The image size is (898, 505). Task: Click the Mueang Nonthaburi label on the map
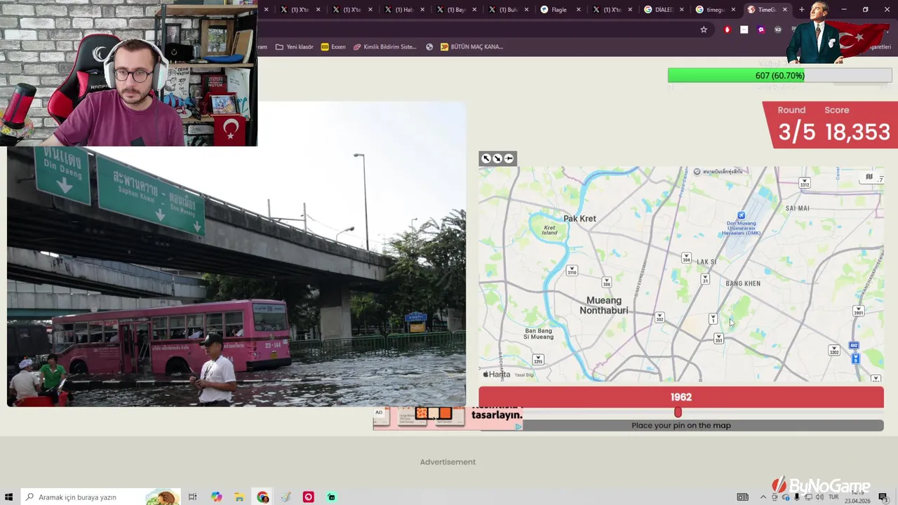point(603,305)
